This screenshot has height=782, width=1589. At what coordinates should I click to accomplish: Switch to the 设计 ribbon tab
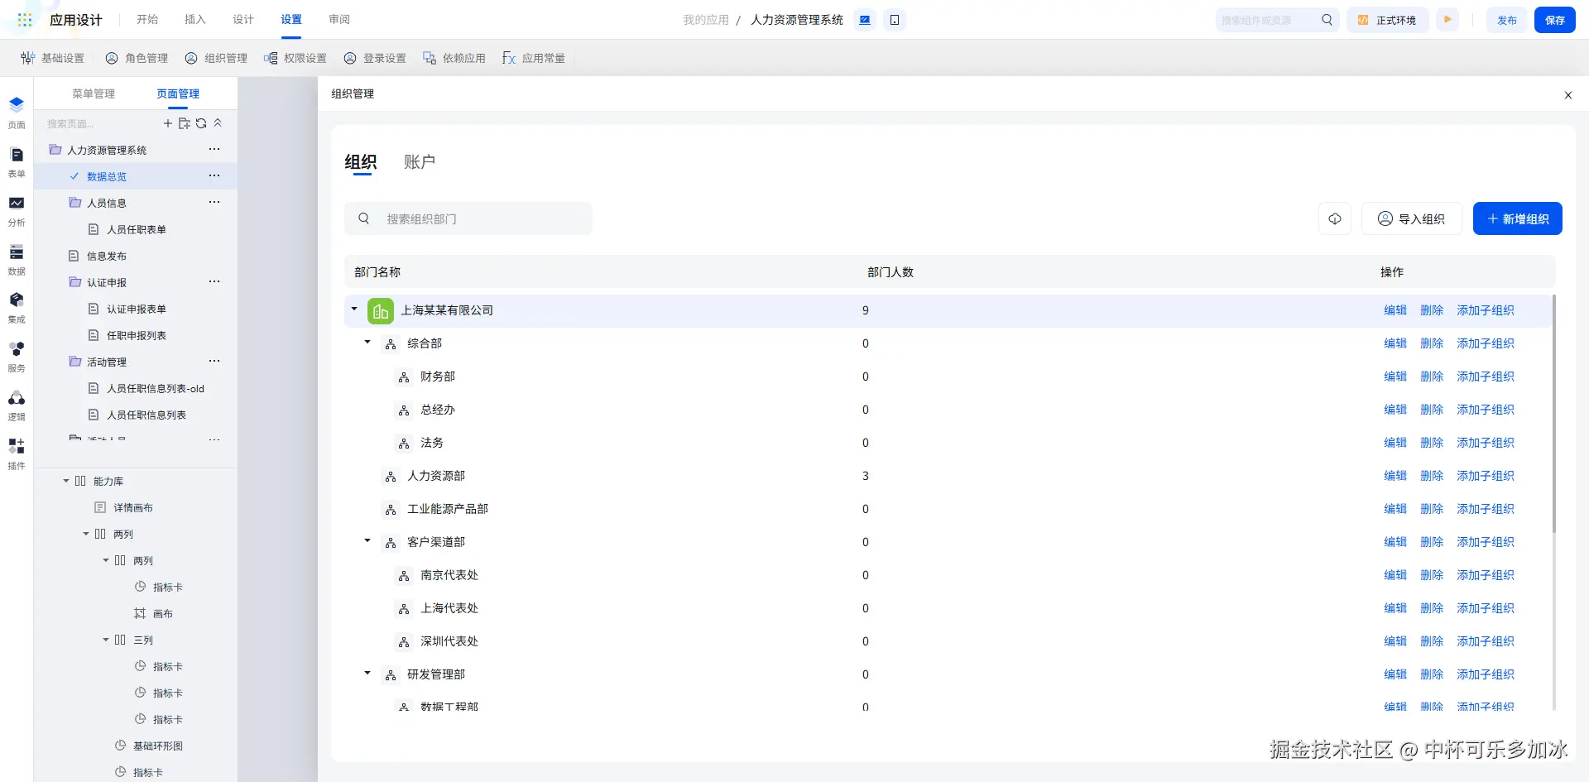point(243,20)
